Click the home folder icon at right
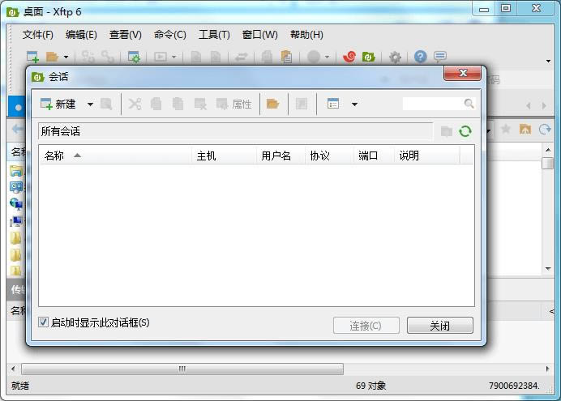 (525, 130)
